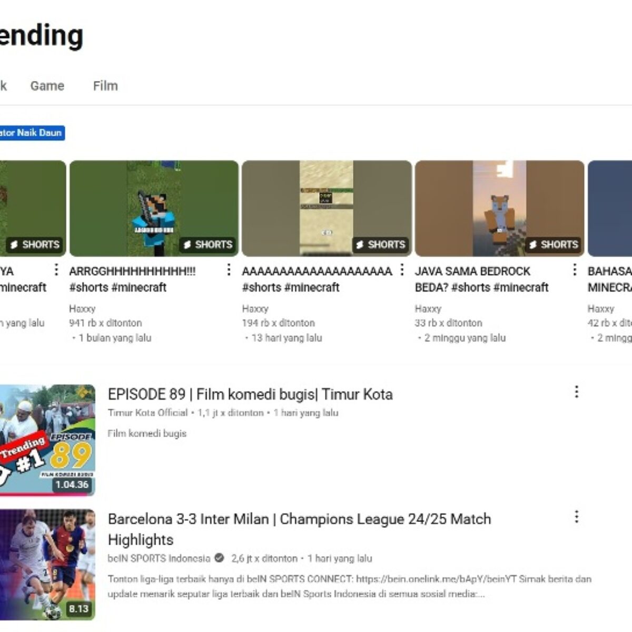Open title AAAAAAAAAAAAAAAAAAAAA #shorts #minecraft
This screenshot has width=632, height=632.
(317, 279)
